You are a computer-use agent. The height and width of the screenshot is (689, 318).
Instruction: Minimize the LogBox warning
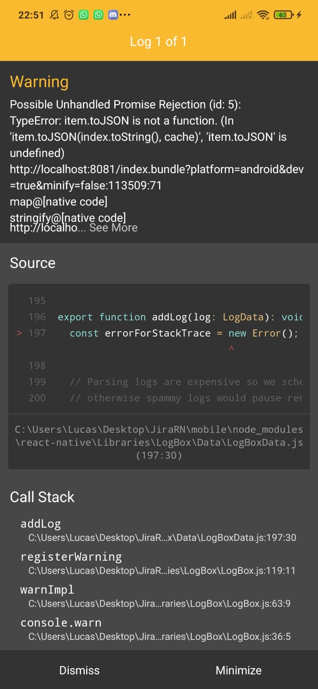[238, 670]
